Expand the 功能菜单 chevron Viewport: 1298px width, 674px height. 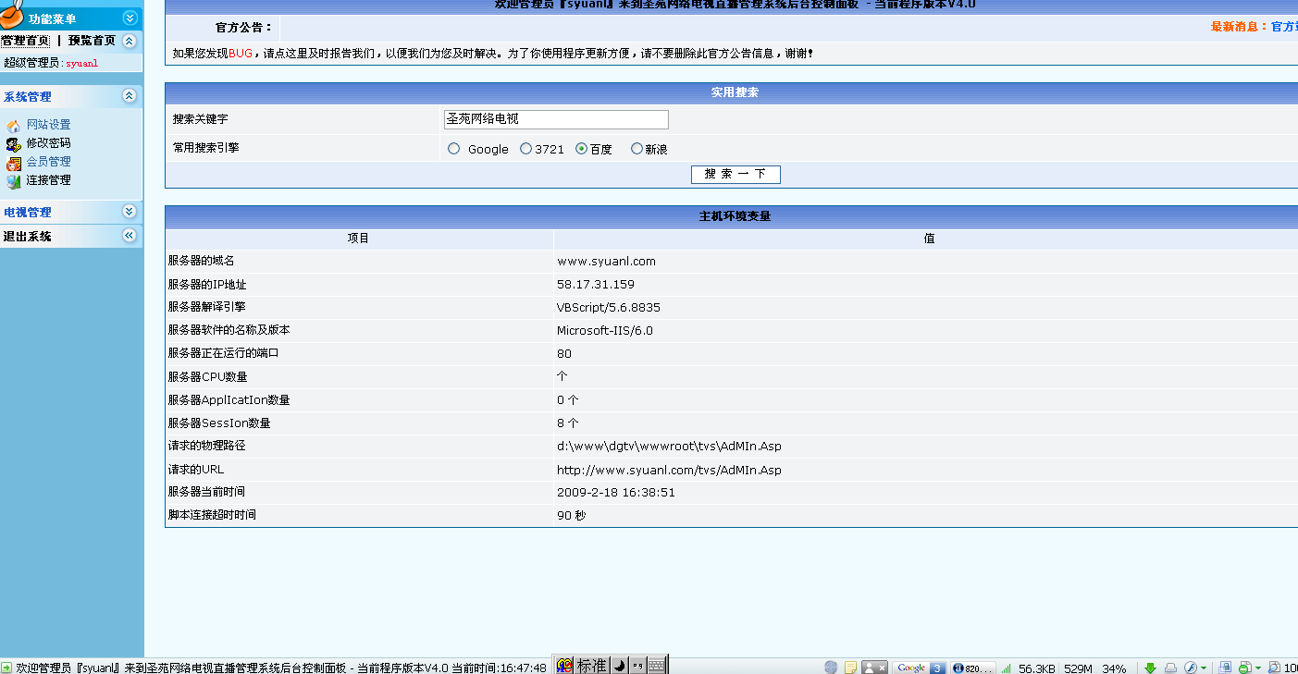130,18
